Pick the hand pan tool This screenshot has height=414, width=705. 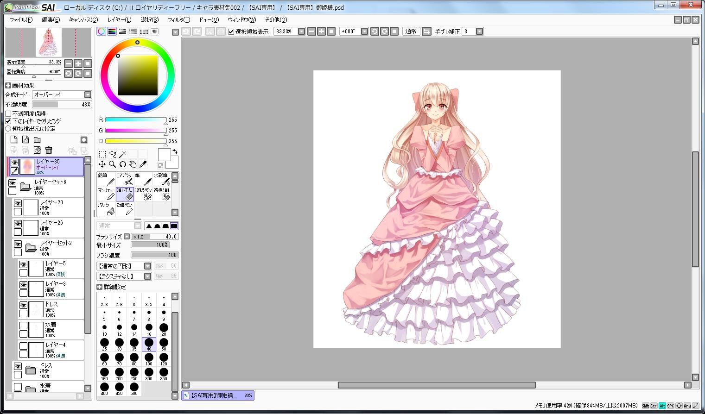tap(133, 164)
